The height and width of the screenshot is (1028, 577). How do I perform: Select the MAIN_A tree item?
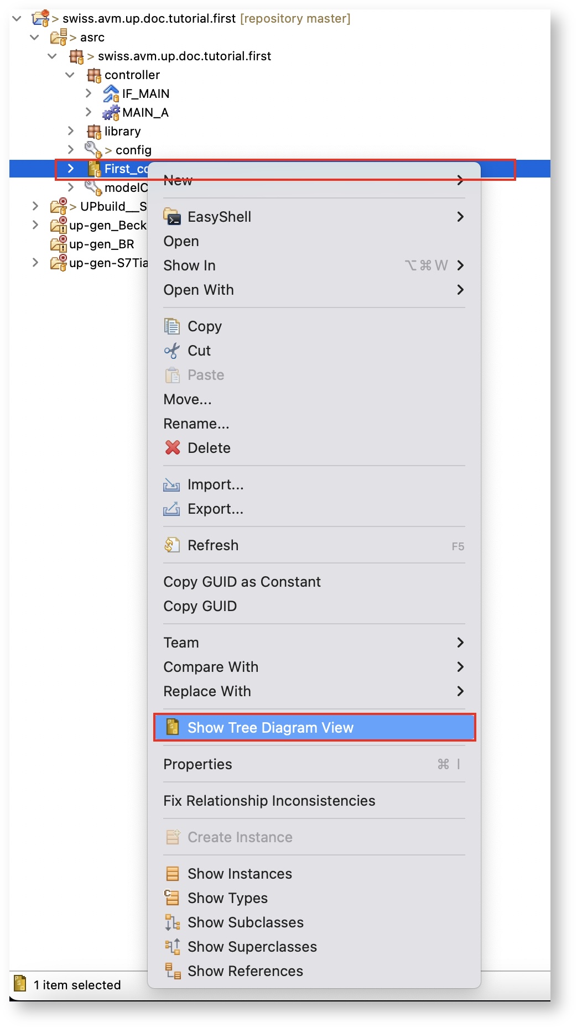tap(145, 113)
